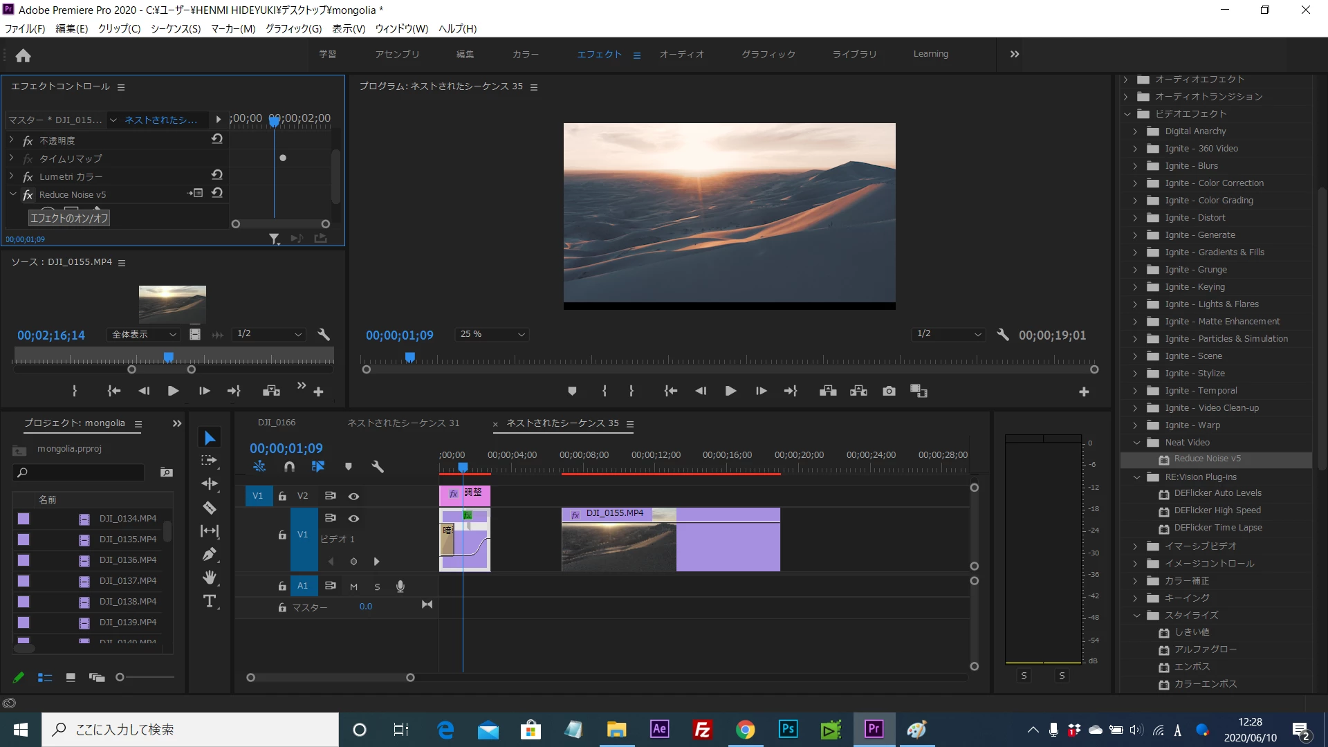Switch to the カラー workspace tab
This screenshot has width=1328, height=747.
pos(525,54)
